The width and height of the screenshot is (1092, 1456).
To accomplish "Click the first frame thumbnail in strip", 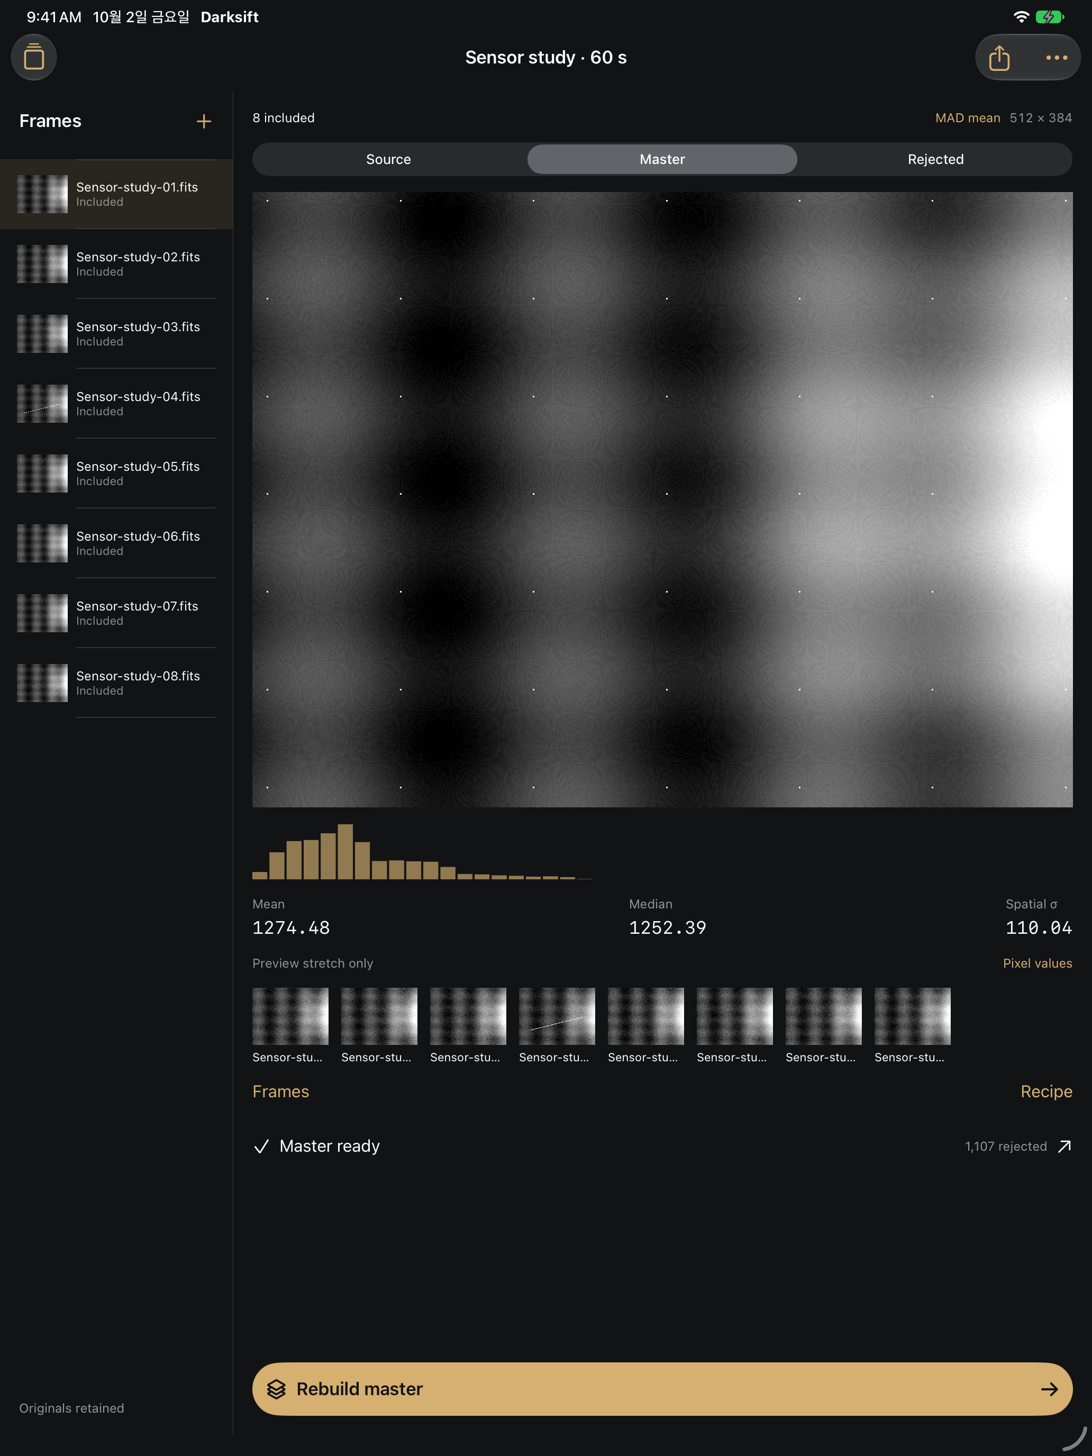I will (x=290, y=1016).
